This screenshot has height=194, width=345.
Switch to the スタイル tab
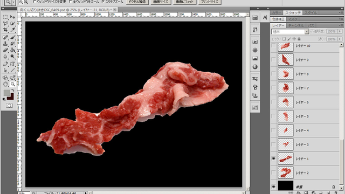(x=310, y=13)
